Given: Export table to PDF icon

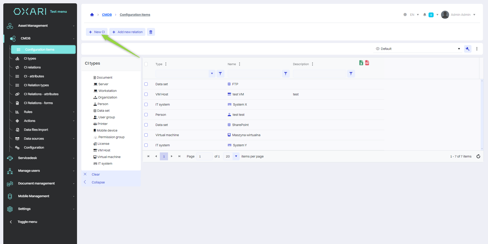Looking at the screenshot, I should [x=367, y=63].
